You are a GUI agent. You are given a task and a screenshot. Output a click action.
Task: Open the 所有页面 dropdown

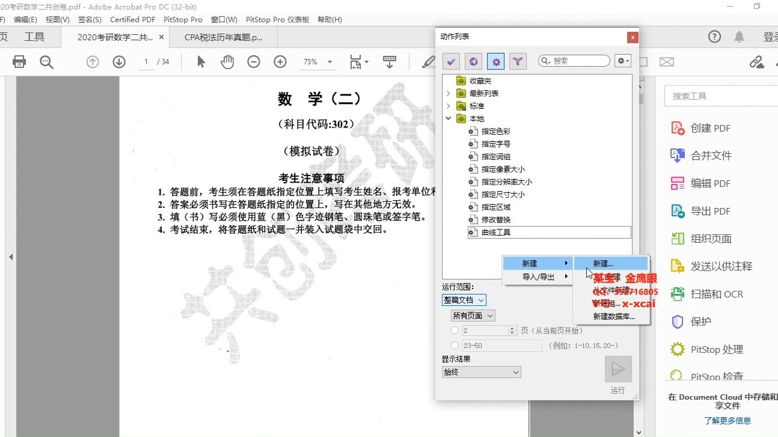pos(473,315)
